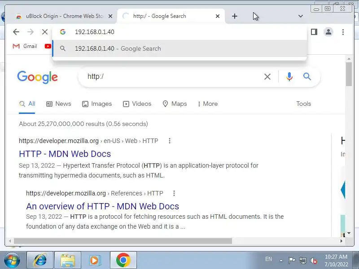This screenshot has width=359, height=269.
Task: Click the EN language indicator
Action: 268,259
